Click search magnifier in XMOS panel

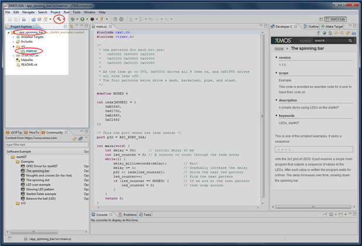click(350, 41)
